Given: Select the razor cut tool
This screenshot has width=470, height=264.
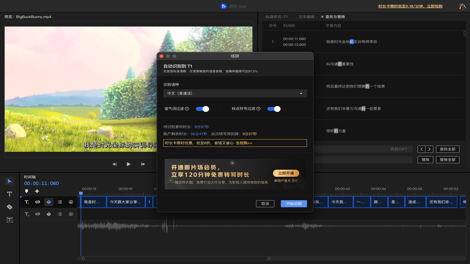Looking at the screenshot, I should point(10,207).
